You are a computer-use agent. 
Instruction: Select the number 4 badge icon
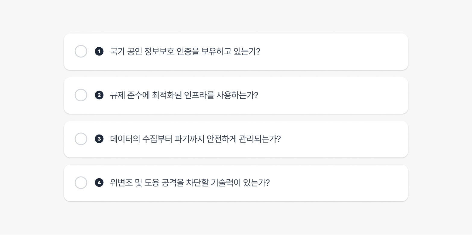tap(99, 183)
